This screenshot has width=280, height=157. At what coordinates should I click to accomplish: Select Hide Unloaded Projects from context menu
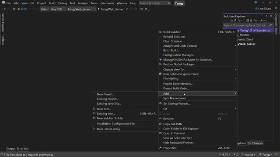click(198, 143)
